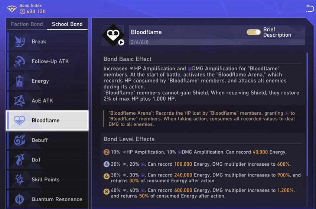Toggle the Brief Description switch

coord(254,32)
